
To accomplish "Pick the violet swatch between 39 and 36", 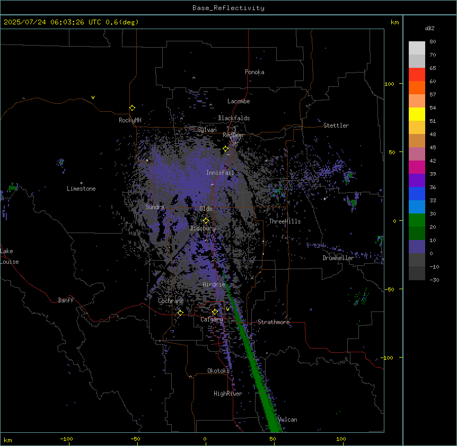I will pyautogui.click(x=417, y=180).
